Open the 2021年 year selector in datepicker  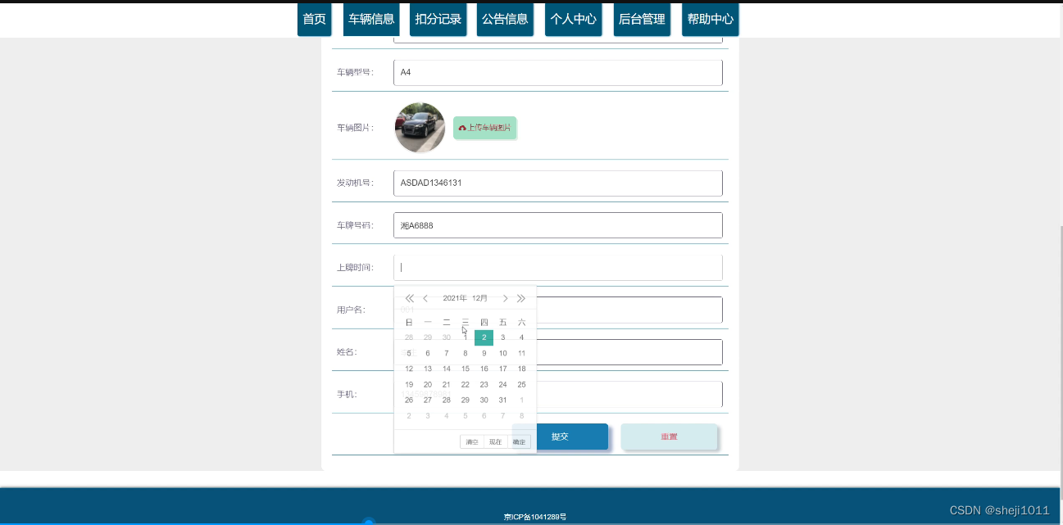(x=456, y=298)
